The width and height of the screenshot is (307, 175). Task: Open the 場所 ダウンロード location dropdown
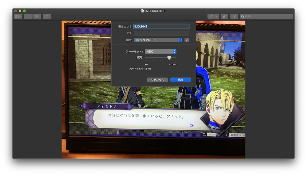(x=158, y=40)
